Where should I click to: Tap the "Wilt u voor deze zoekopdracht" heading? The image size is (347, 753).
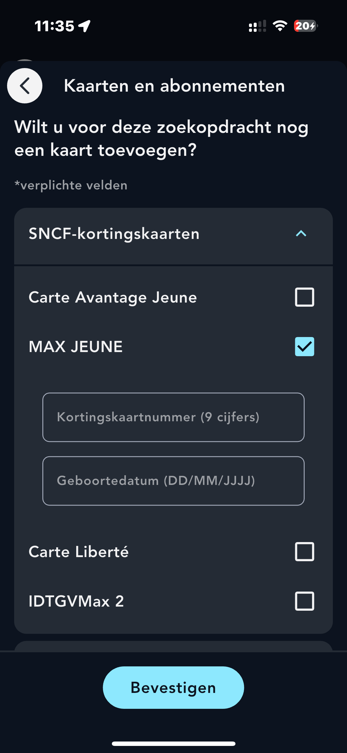pos(161,138)
